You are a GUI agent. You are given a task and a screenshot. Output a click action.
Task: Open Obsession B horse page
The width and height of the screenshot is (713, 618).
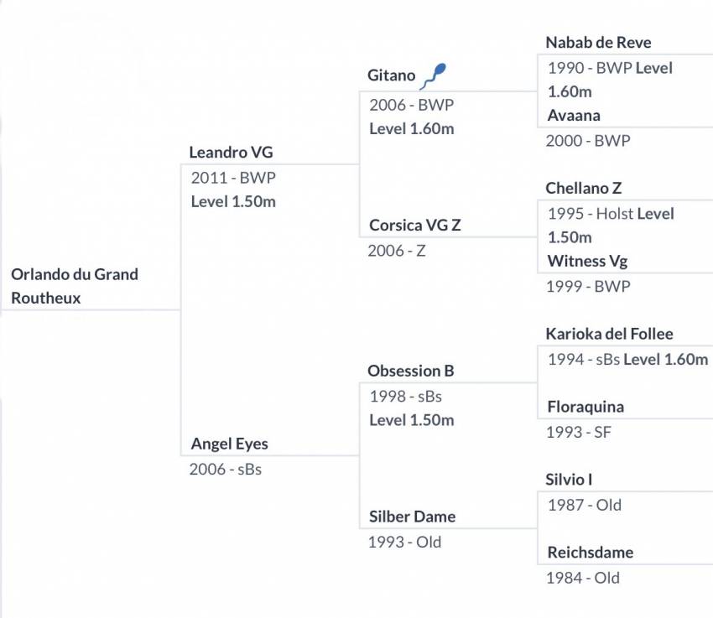(x=411, y=371)
